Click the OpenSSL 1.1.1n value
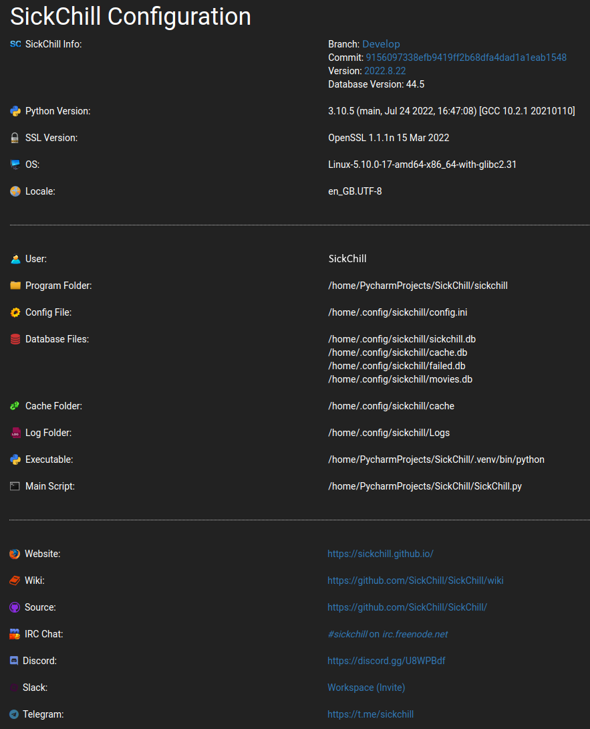This screenshot has height=729, width=590. pos(389,138)
